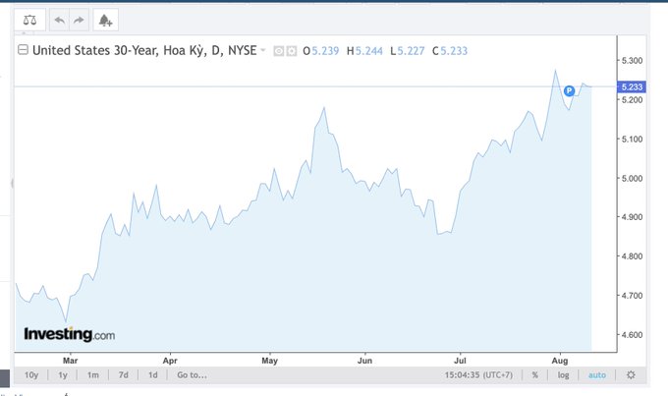Click the 15:04:35 (UTC+7) timezone selector
Image resolution: width=668 pixels, height=396 pixels.
click(478, 375)
